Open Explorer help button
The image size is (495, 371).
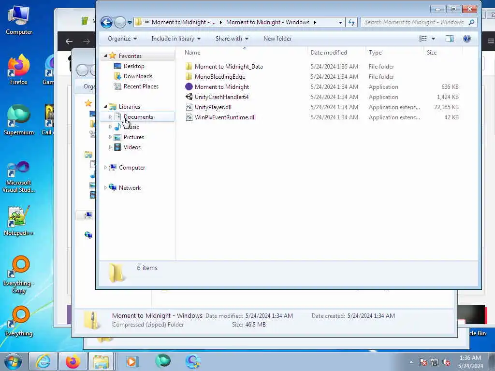coord(466,39)
